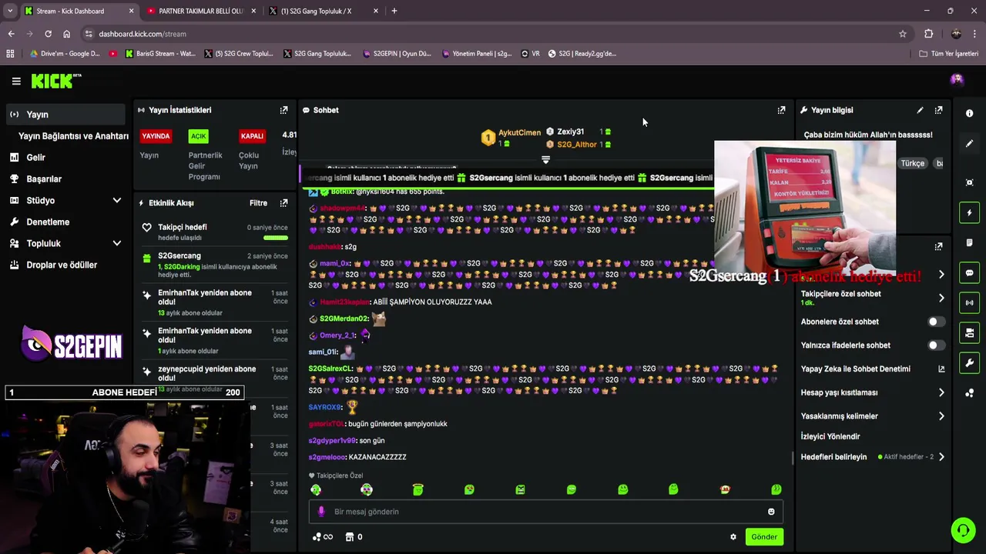Click the KAPALI multi-stream badge
This screenshot has width=986, height=554.
tap(252, 136)
